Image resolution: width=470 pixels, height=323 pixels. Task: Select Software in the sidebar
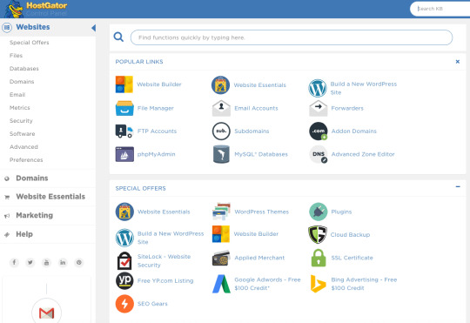click(x=22, y=134)
